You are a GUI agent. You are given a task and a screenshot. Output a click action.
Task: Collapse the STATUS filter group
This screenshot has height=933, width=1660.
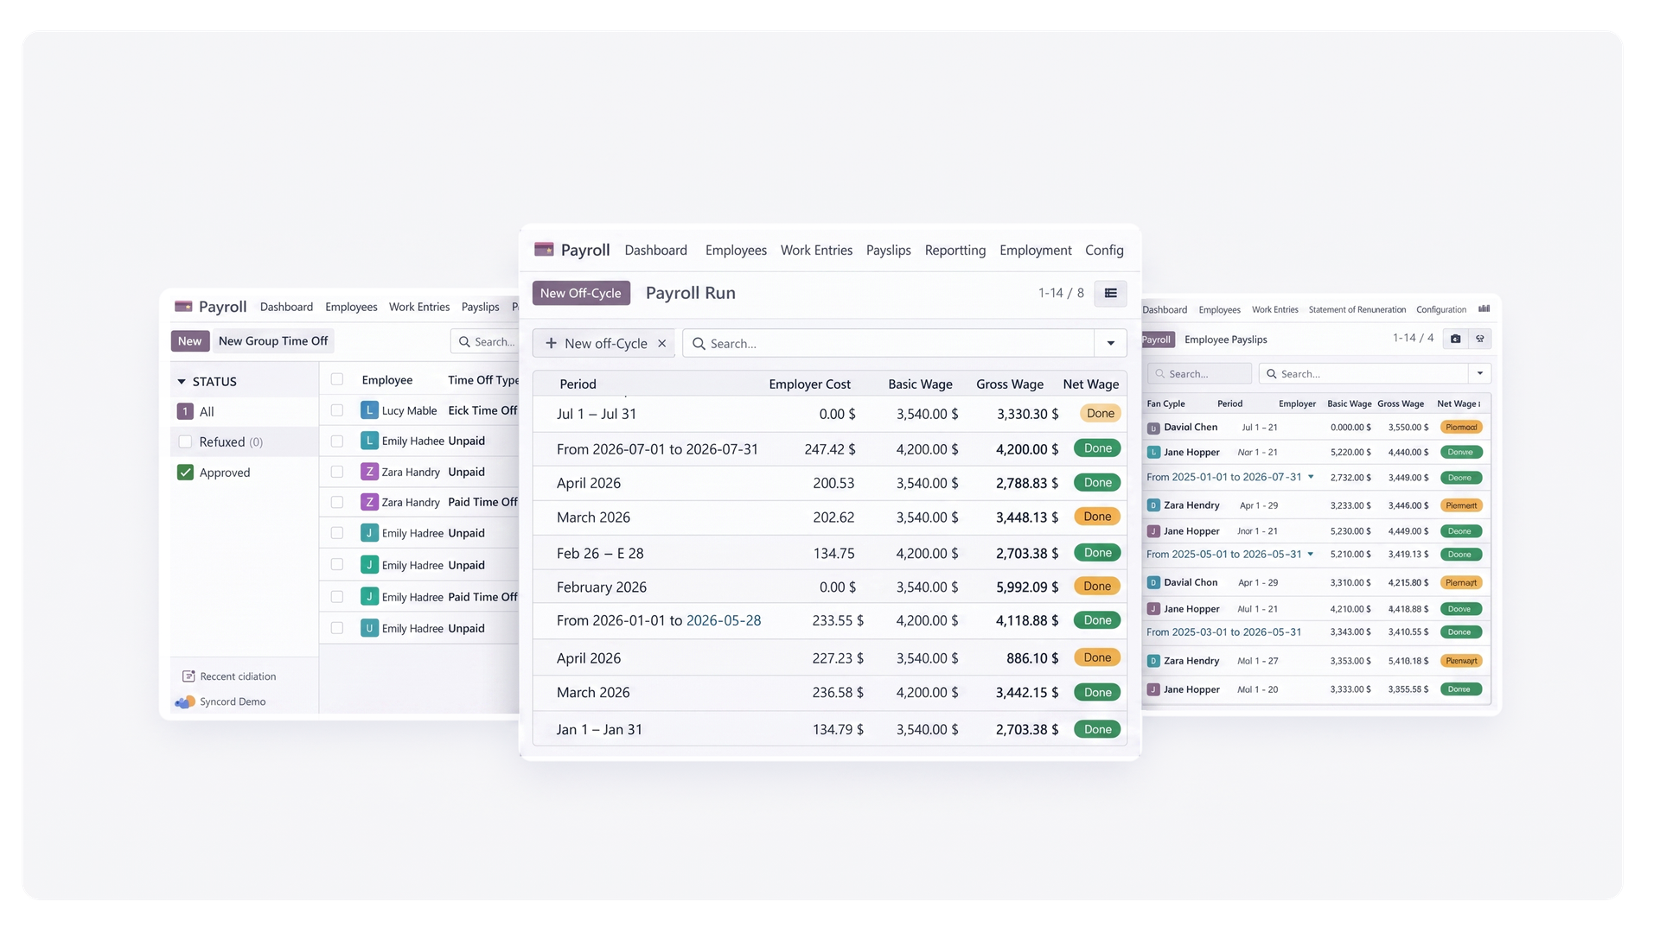182,382
